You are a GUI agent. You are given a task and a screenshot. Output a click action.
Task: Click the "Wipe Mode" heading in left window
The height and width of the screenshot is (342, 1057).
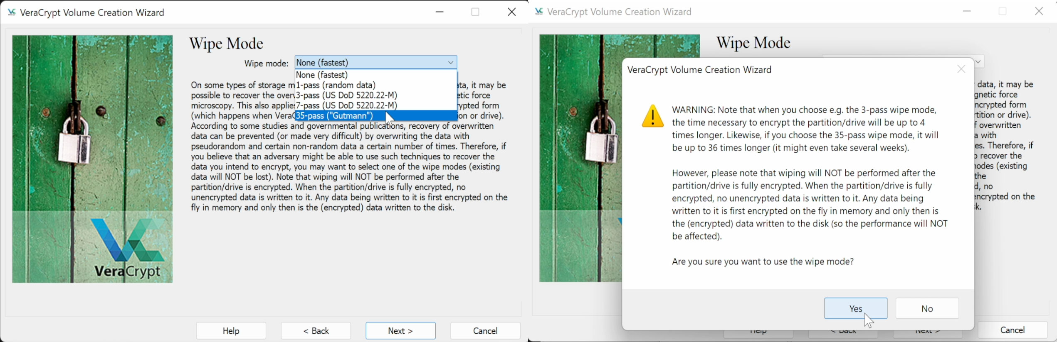pos(226,44)
